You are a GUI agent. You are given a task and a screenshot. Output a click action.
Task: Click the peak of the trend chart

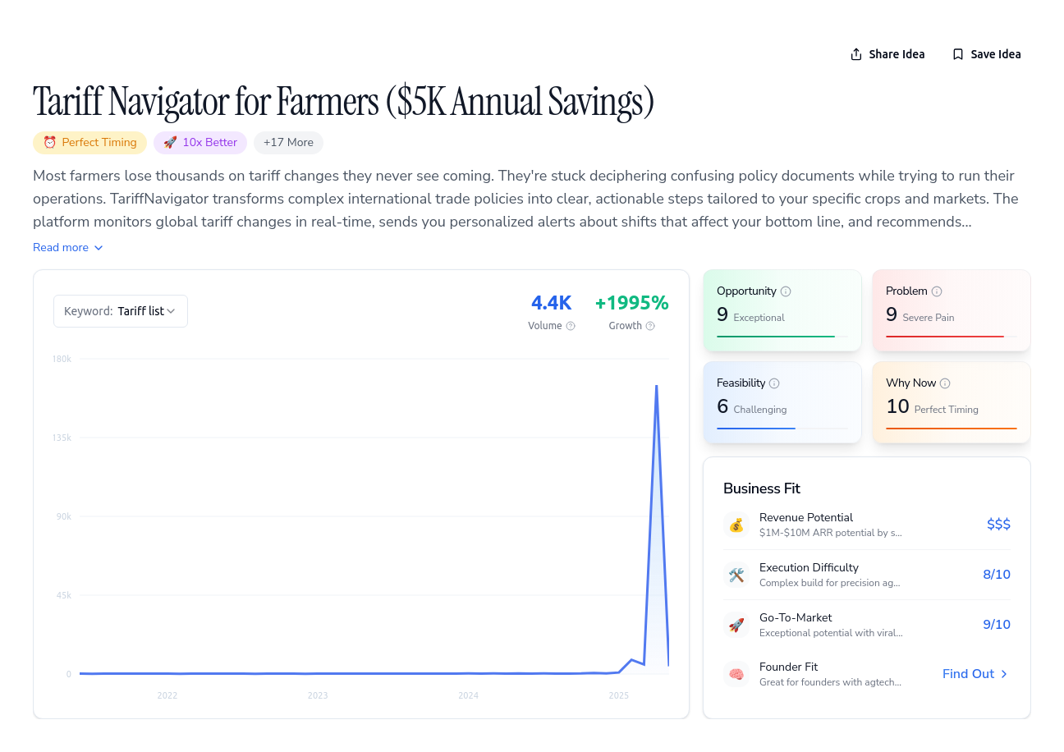coord(656,385)
